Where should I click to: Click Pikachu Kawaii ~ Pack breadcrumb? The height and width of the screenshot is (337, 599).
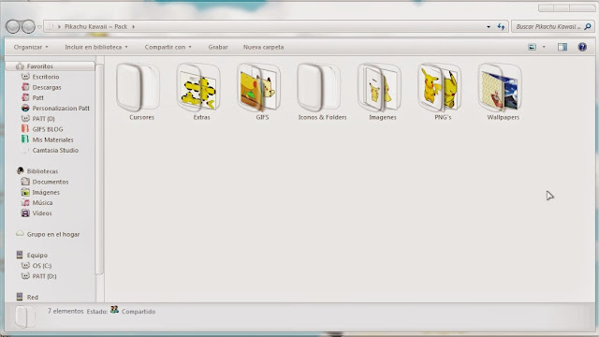click(x=95, y=27)
